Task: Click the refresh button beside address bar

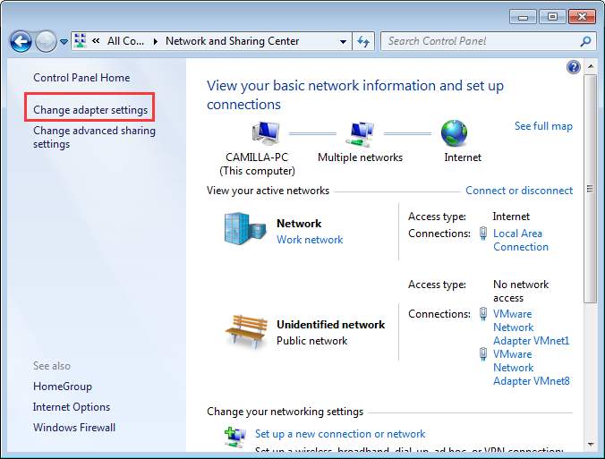Action: (x=363, y=41)
